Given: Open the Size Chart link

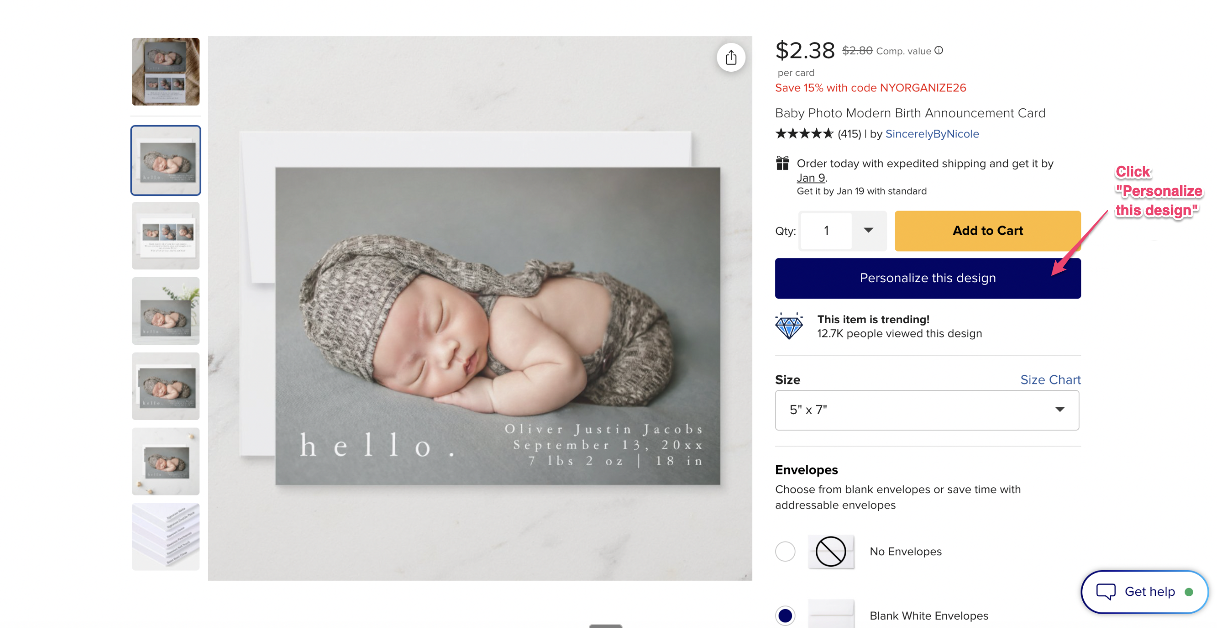Looking at the screenshot, I should [1050, 379].
